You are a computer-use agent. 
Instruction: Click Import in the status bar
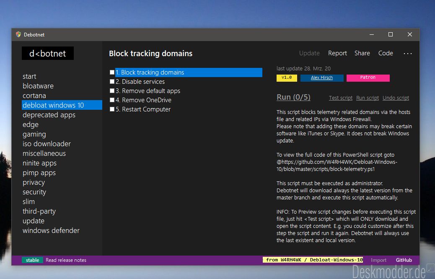pos(378,260)
